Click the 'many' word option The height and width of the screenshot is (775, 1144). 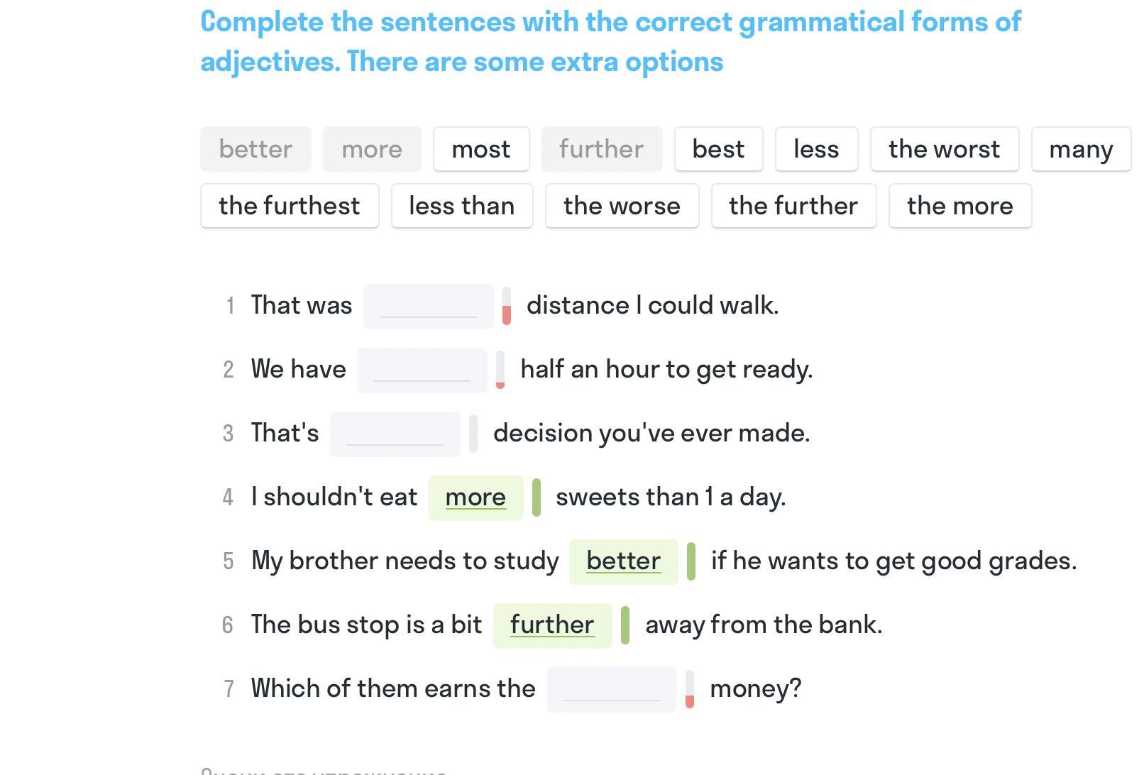click(1080, 149)
